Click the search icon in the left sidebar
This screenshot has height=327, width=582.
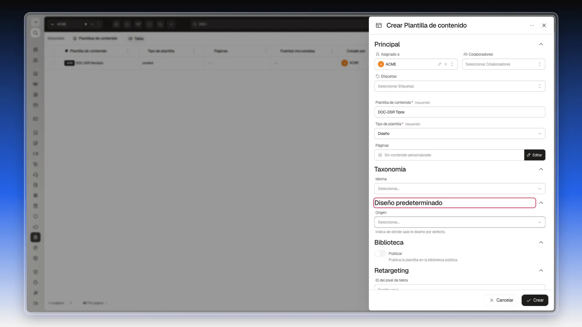point(35,33)
